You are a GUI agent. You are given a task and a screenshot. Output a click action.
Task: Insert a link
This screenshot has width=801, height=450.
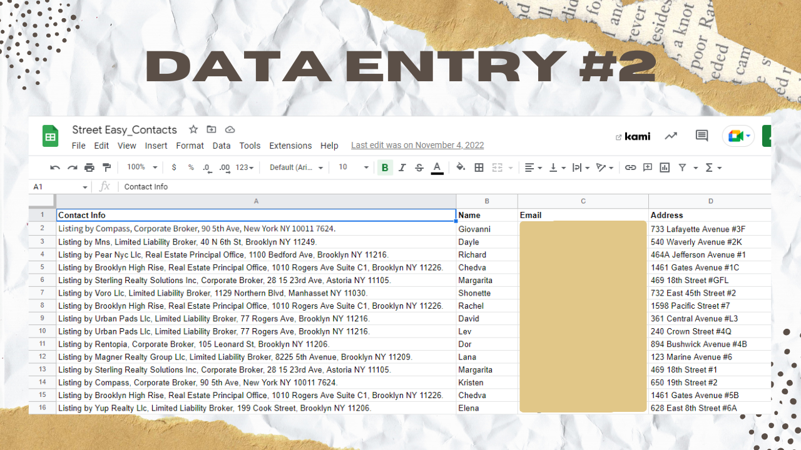pos(630,167)
